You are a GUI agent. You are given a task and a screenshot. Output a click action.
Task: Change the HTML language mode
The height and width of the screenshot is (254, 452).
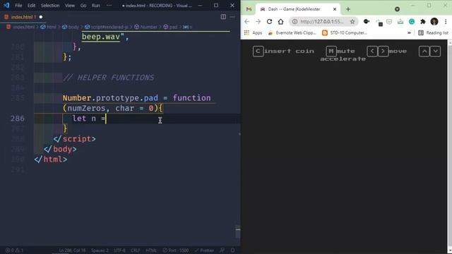click(151, 250)
